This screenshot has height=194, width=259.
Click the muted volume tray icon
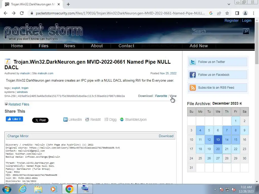pos(233,189)
